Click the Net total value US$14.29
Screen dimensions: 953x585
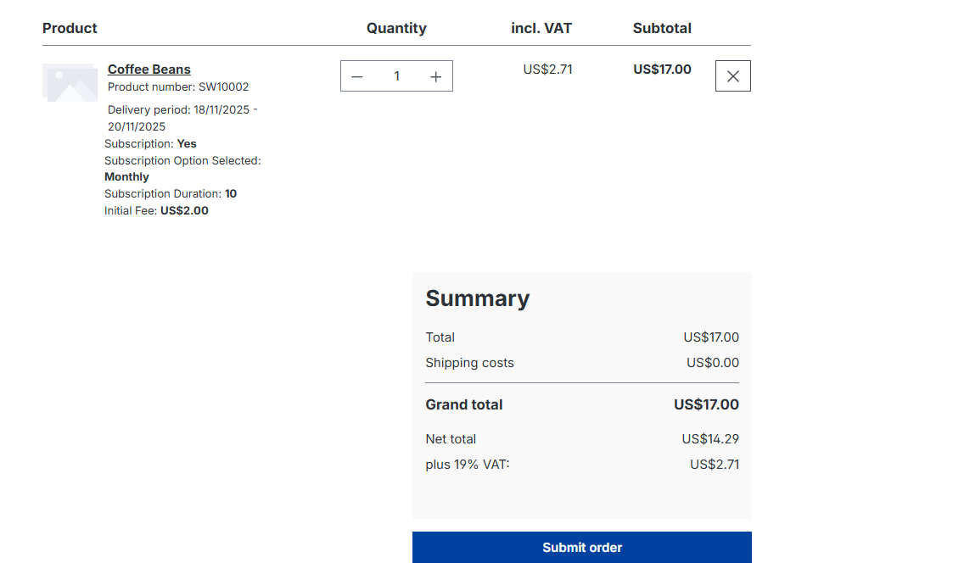click(x=711, y=438)
